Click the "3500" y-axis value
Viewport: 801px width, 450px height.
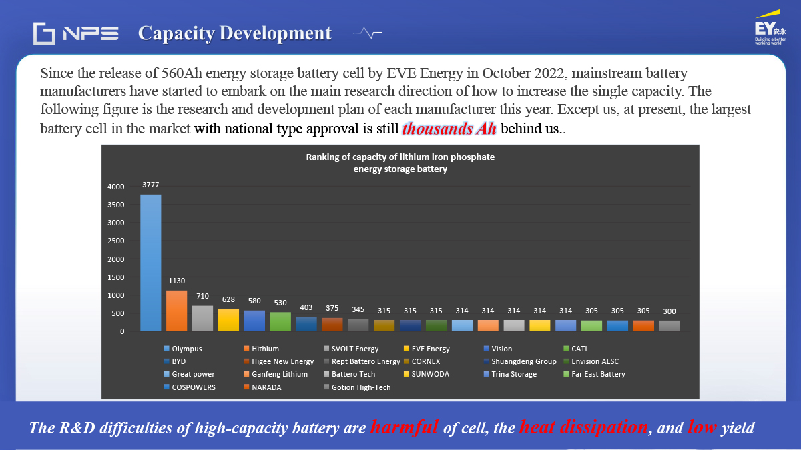coord(116,205)
